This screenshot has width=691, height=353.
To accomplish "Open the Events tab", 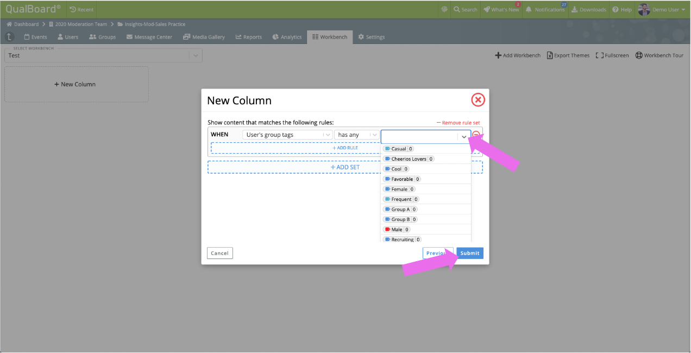I will point(35,37).
